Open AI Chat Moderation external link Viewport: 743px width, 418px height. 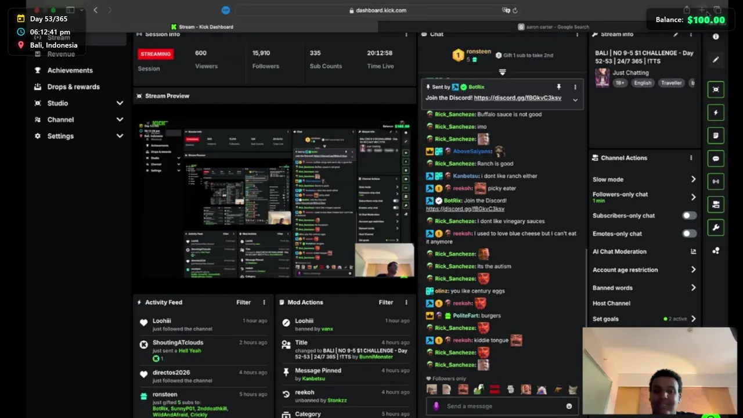coord(693,251)
